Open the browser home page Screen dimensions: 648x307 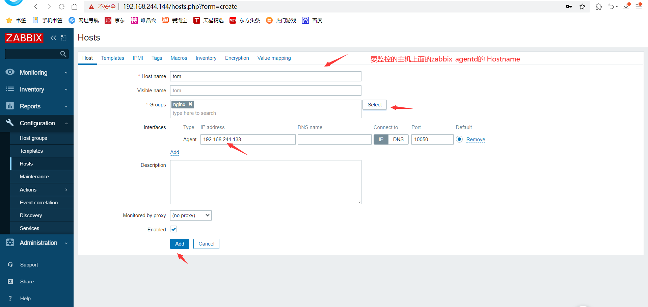[74, 7]
